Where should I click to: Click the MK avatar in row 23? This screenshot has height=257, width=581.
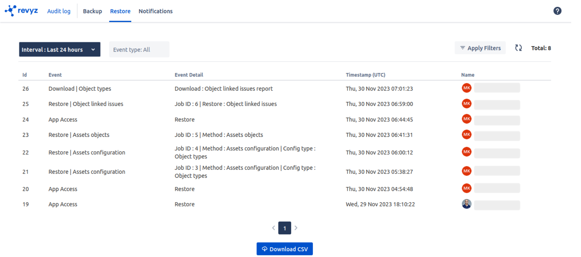466,134
